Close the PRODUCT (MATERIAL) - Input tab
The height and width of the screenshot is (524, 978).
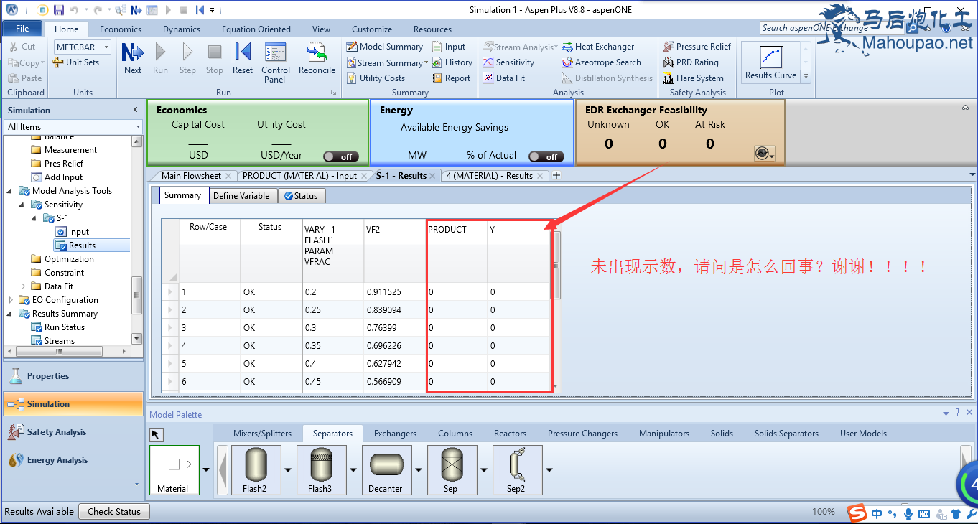tap(363, 175)
